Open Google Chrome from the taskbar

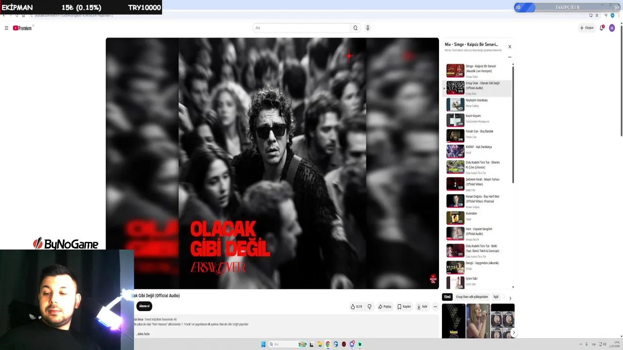328,344
